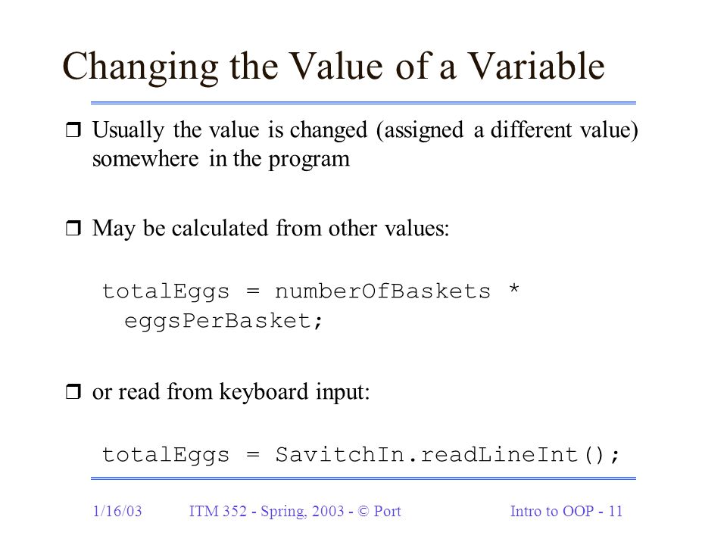
Task: Click the code word 'eggsPerBasket'
Action: point(217,321)
